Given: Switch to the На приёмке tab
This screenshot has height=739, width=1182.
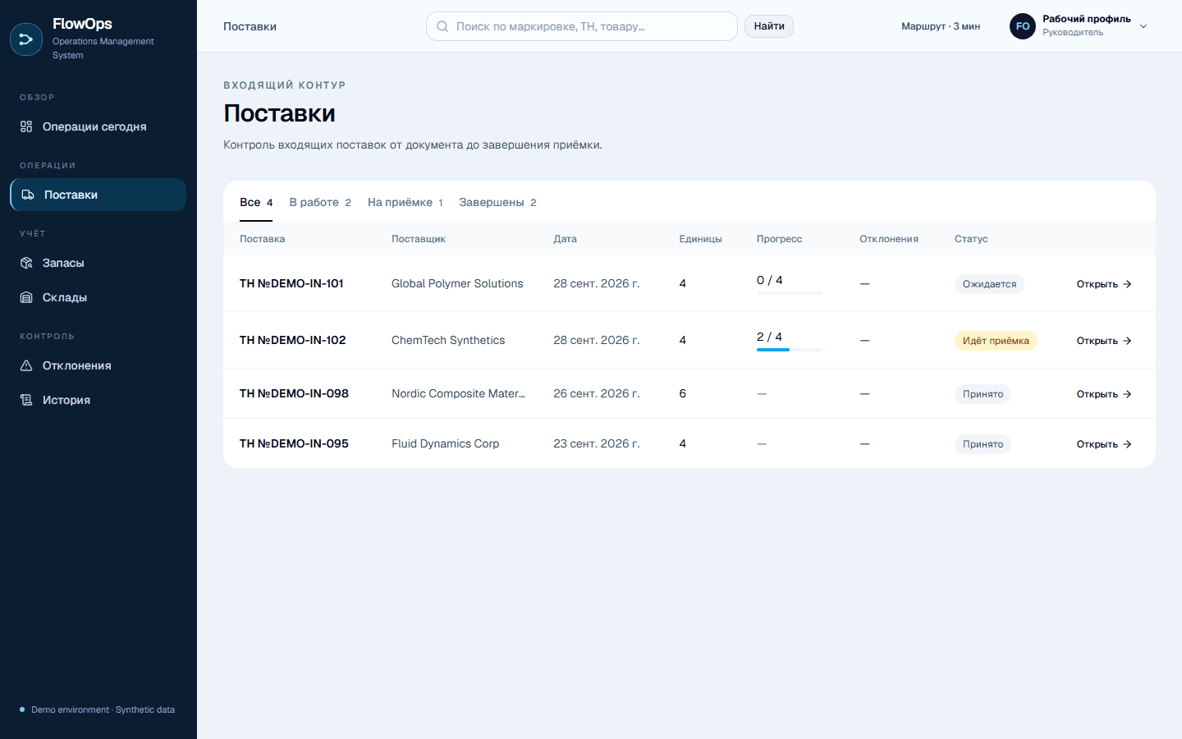Looking at the screenshot, I should point(405,202).
